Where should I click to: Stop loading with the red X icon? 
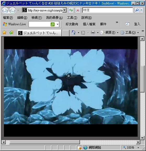[78, 10]
